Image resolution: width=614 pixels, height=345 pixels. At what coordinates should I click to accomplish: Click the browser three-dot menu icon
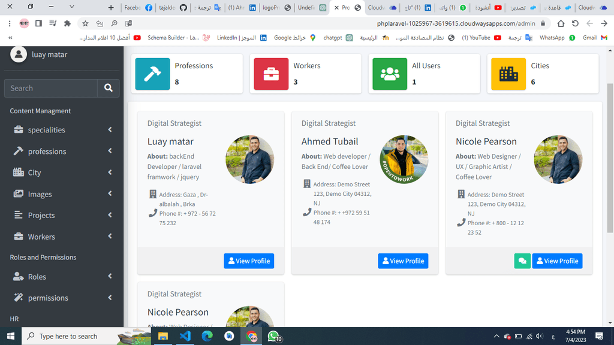[x=10, y=23]
